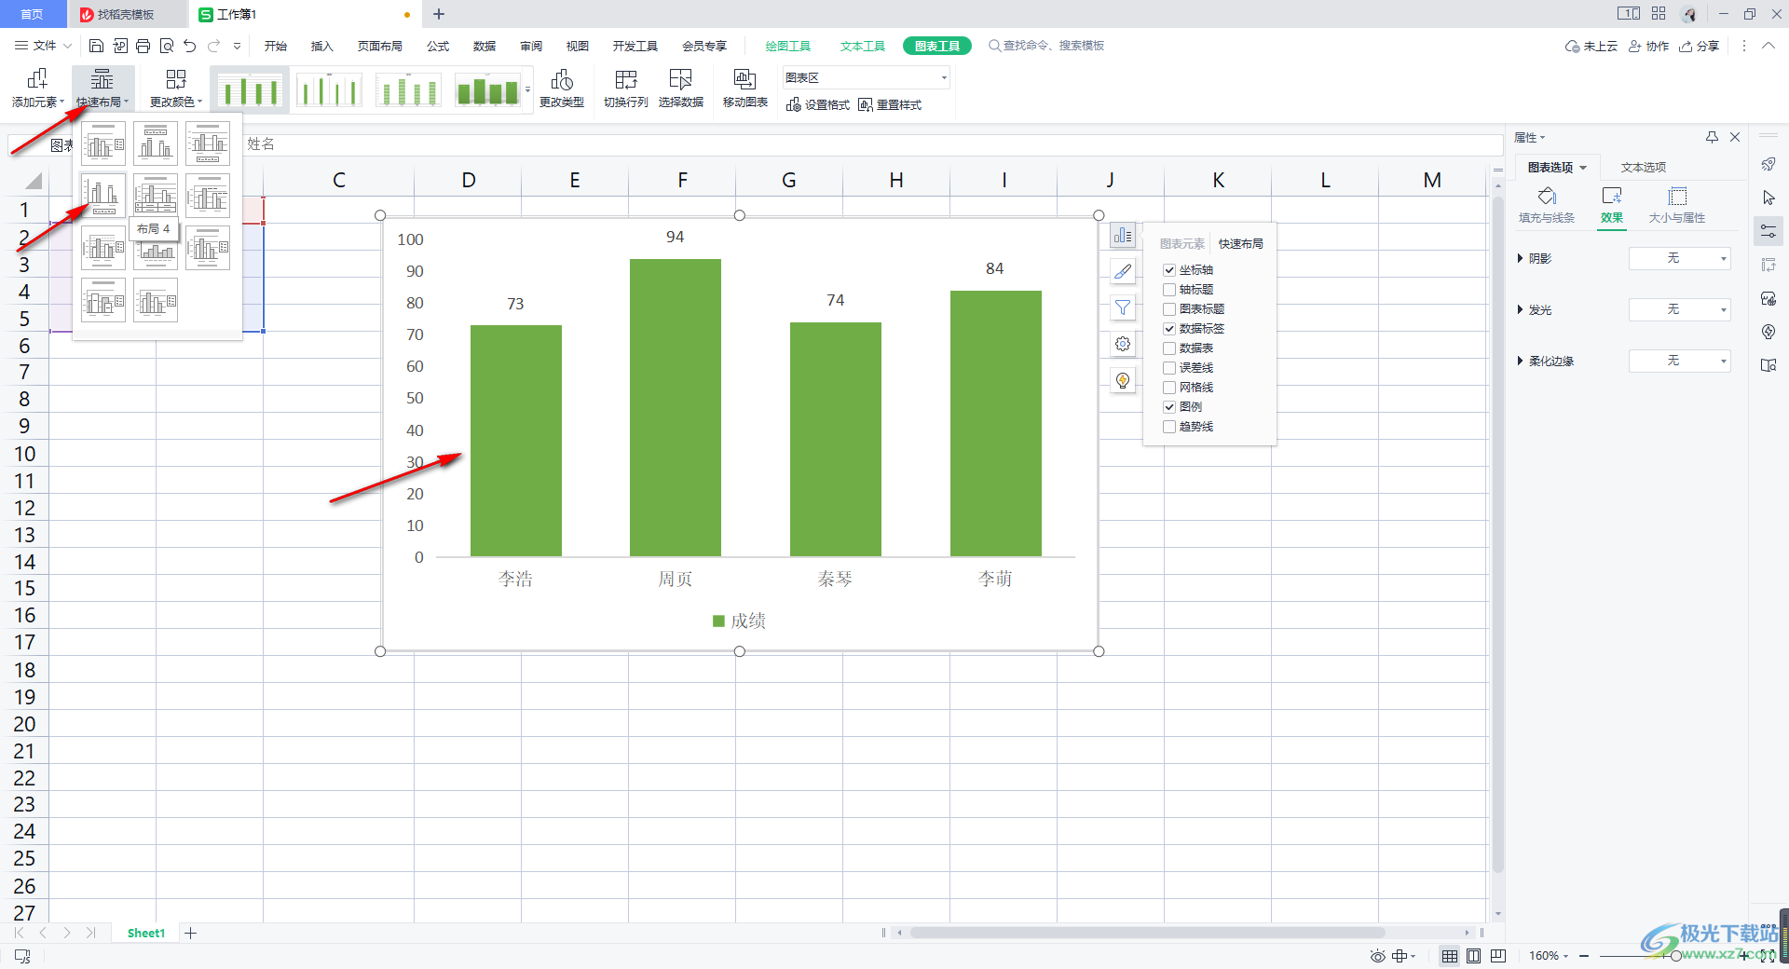Open Quick layout (快速布局) dropdown

point(102,89)
